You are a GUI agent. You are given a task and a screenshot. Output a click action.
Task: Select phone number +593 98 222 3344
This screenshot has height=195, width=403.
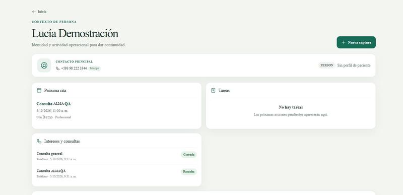pyautogui.click(x=74, y=69)
